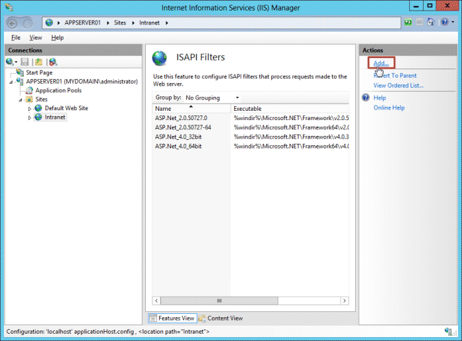Click the Default Web Site globe icon
This screenshot has height=341, width=462.
38,108
